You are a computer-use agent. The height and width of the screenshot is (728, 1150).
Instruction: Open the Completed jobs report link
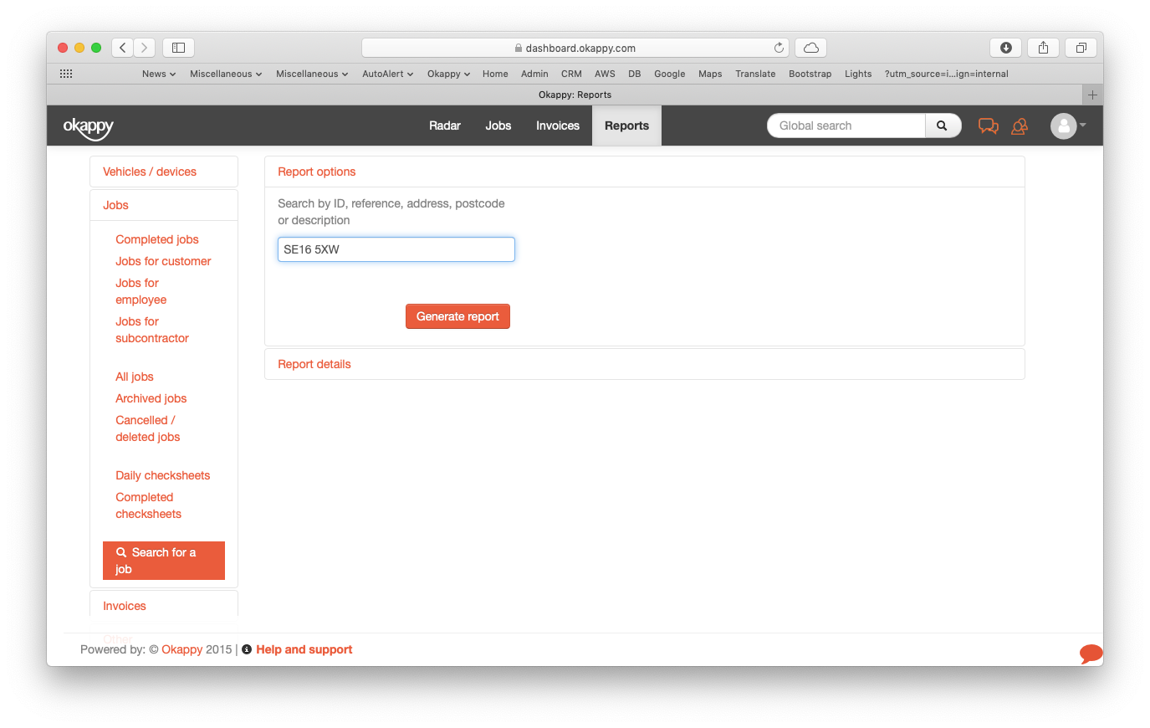(157, 239)
